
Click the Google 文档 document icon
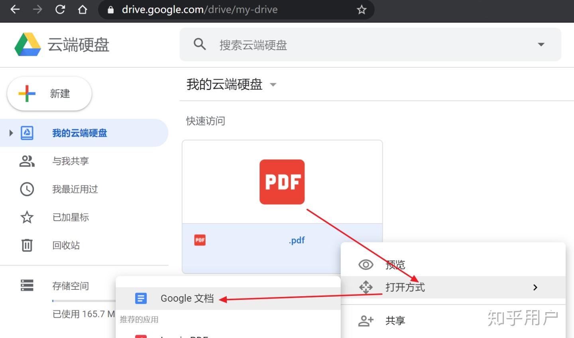pos(141,299)
